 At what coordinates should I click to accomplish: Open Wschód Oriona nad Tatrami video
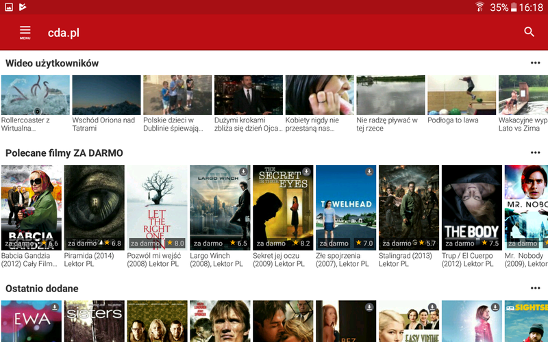106,95
